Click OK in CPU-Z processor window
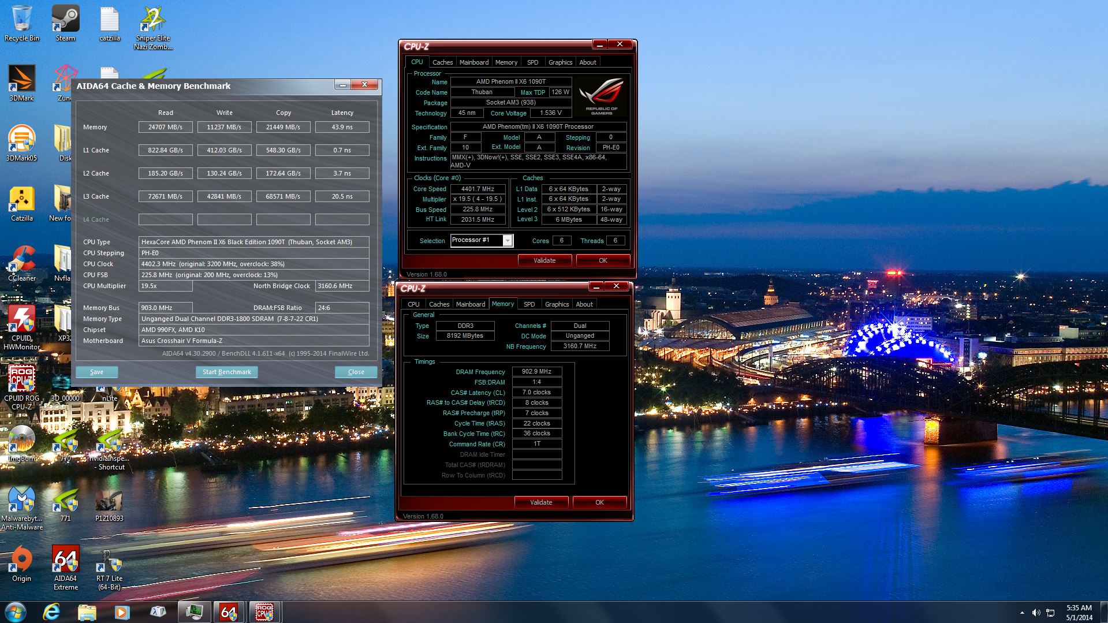 [603, 260]
